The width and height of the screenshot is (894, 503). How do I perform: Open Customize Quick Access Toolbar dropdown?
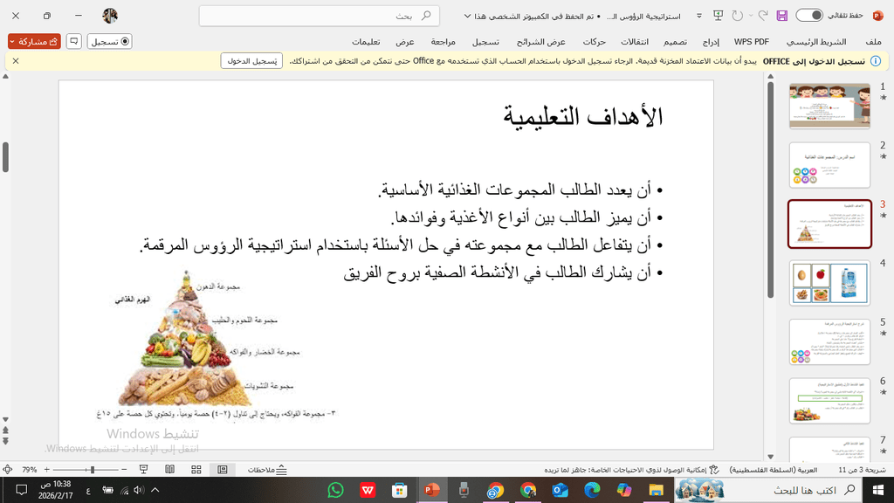699,16
